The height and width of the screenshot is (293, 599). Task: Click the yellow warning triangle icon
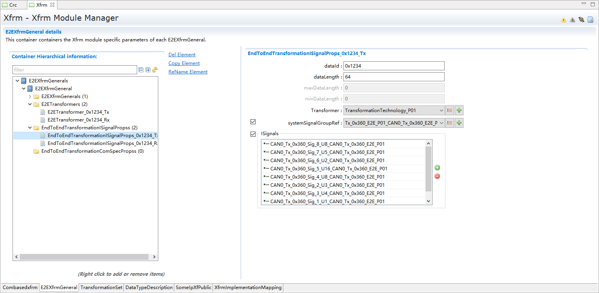(563, 20)
